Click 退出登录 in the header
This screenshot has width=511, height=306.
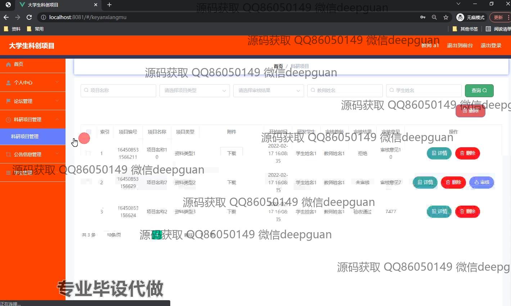point(491,46)
